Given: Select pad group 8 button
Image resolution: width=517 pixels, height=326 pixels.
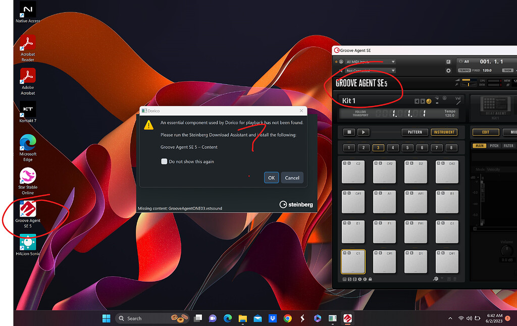Looking at the screenshot, I should click(x=451, y=148).
